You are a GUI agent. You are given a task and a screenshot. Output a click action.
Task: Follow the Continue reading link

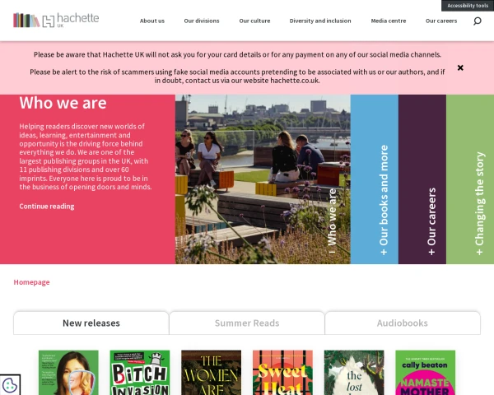47,207
